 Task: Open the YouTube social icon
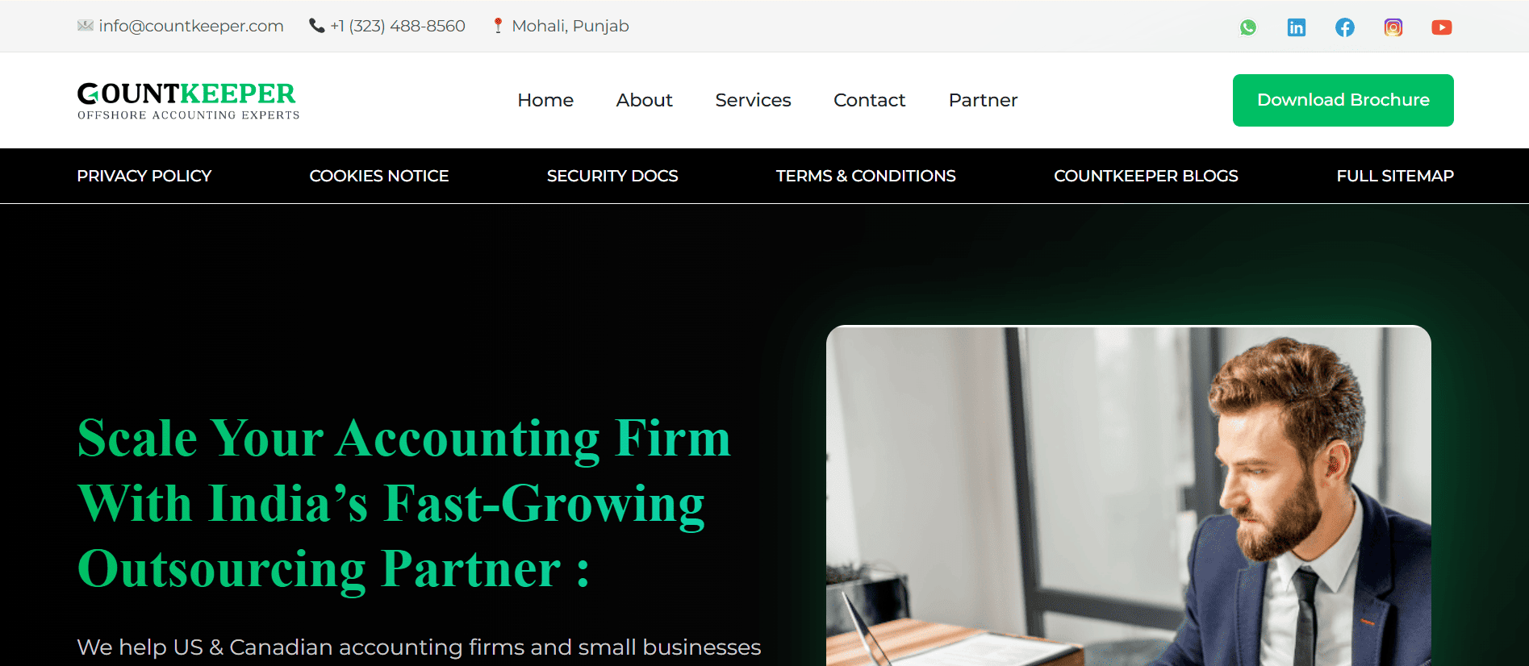tap(1441, 27)
